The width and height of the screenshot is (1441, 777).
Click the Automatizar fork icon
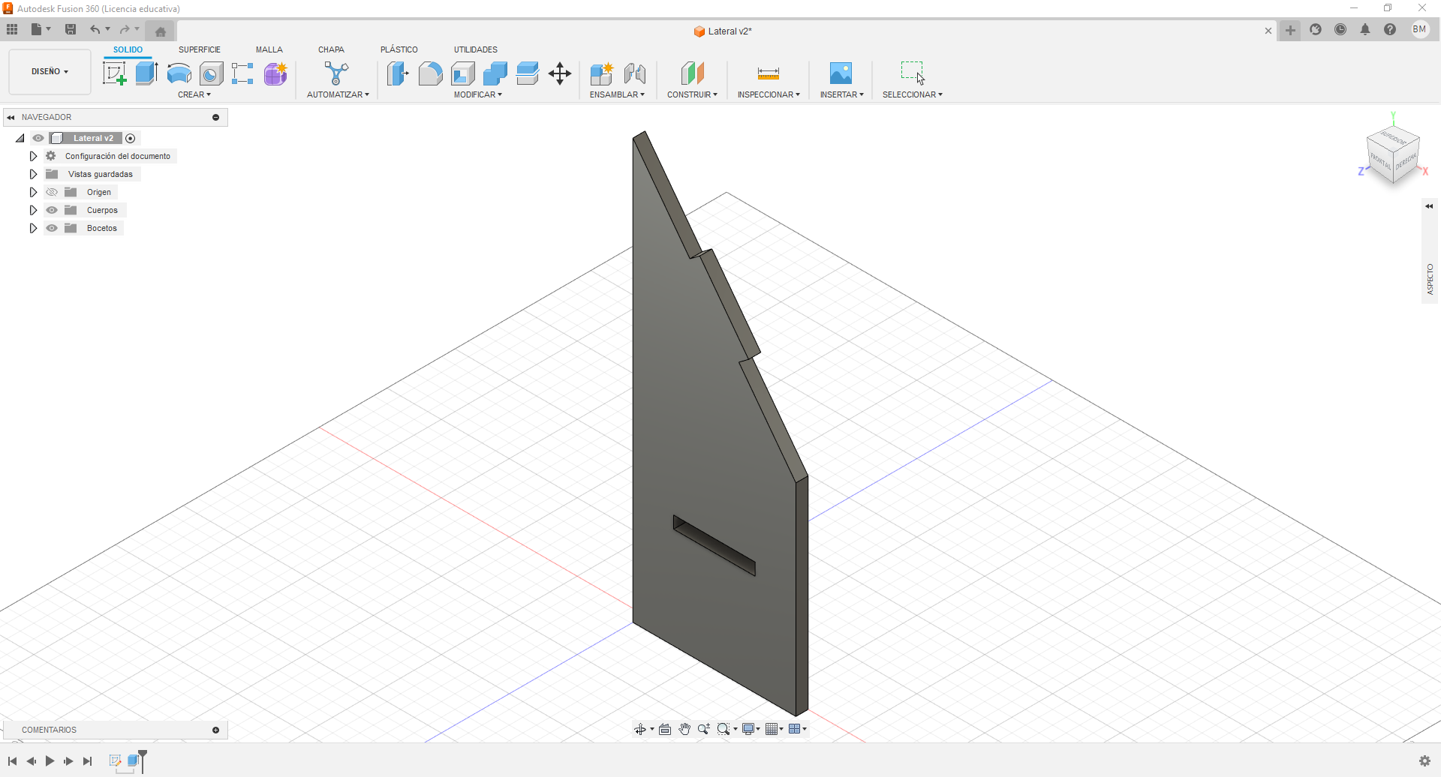337,73
